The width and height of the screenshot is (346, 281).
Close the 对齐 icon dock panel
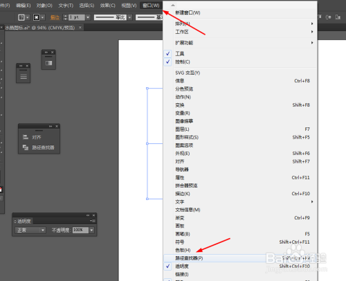coord(57,127)
